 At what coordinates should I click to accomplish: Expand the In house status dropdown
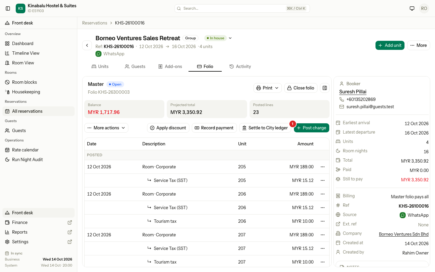click(x=230, y=38)
